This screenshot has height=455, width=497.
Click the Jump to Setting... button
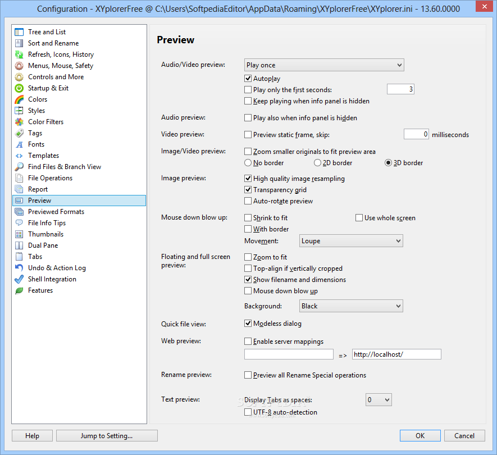107,436
